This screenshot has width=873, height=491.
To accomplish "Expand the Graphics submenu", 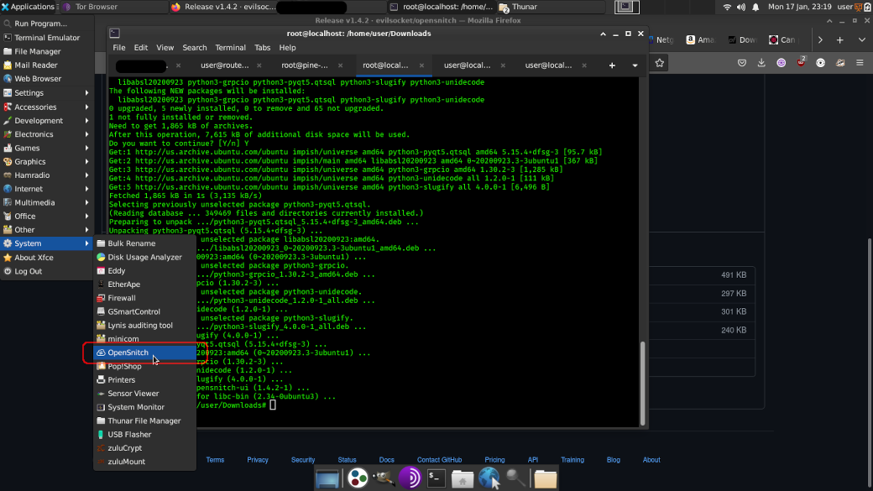I will [x=47, y=161].
